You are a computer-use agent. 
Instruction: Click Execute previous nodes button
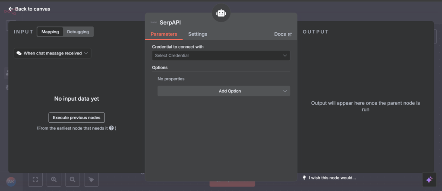77,118
